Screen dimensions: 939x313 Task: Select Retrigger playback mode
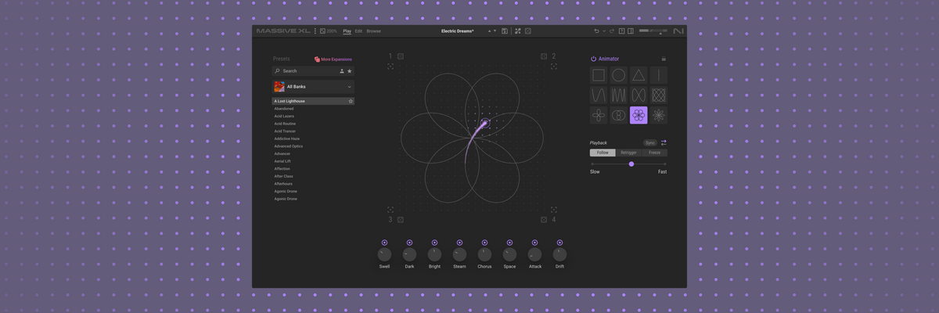(628, 153)
